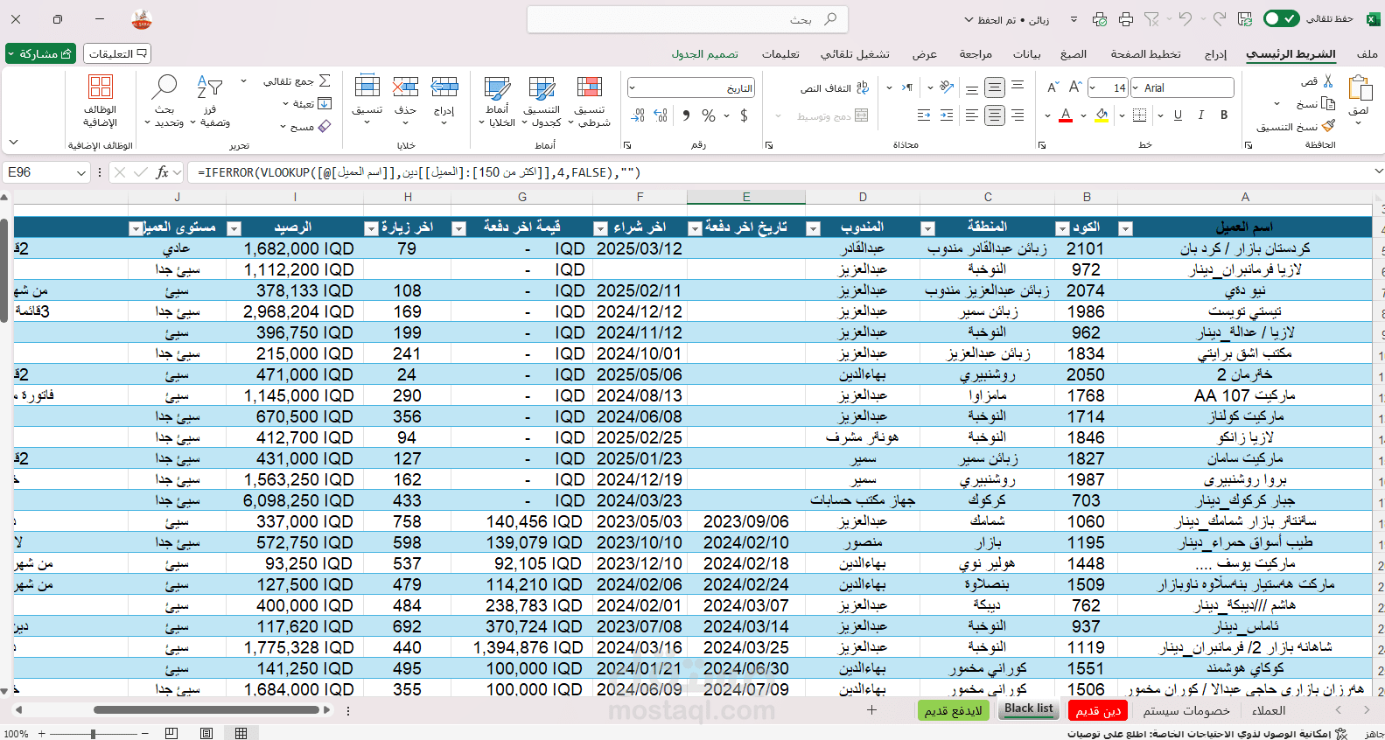Viewport: 1385px width, 740px height.
Task: Open filter dropdown for المنطقة column
Action: tap(927, 228)
